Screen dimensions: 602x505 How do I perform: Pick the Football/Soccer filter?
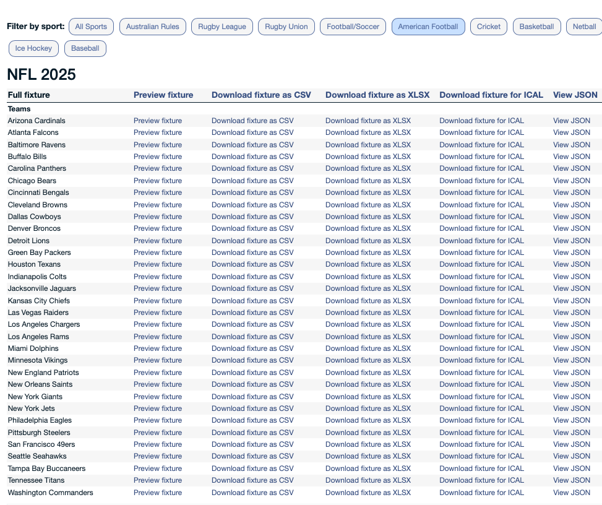[353, 27]
